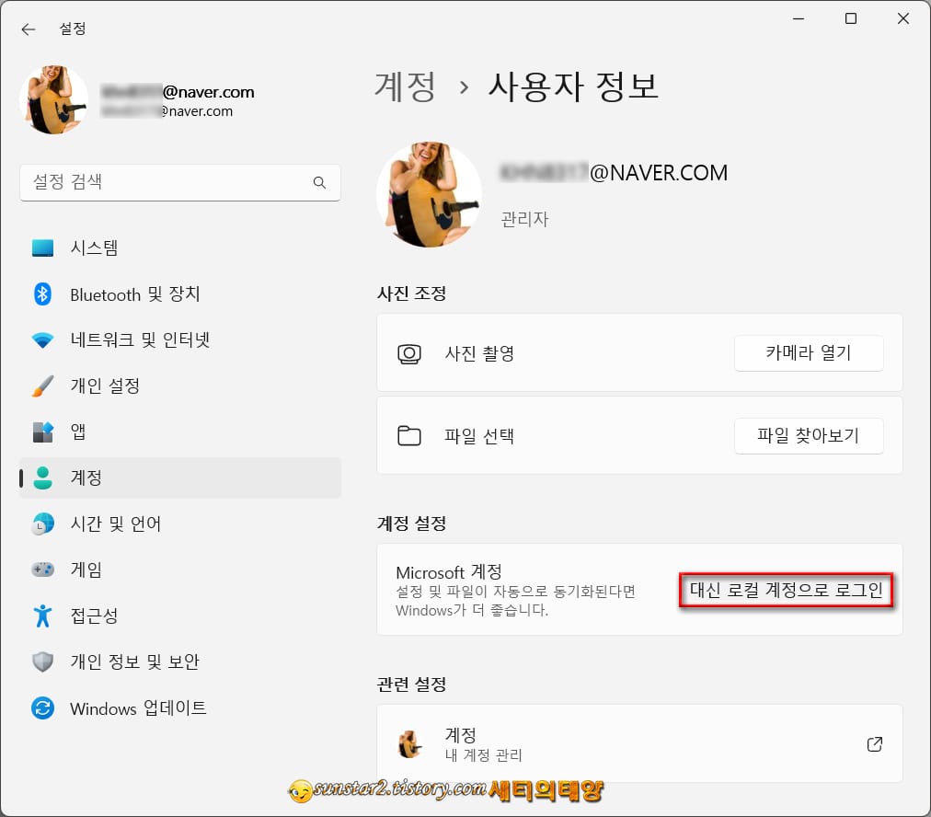This screenshot has height=817, width=931.
Task: Click the personalization paintbrush icon
Action: [x=42, y=385]
